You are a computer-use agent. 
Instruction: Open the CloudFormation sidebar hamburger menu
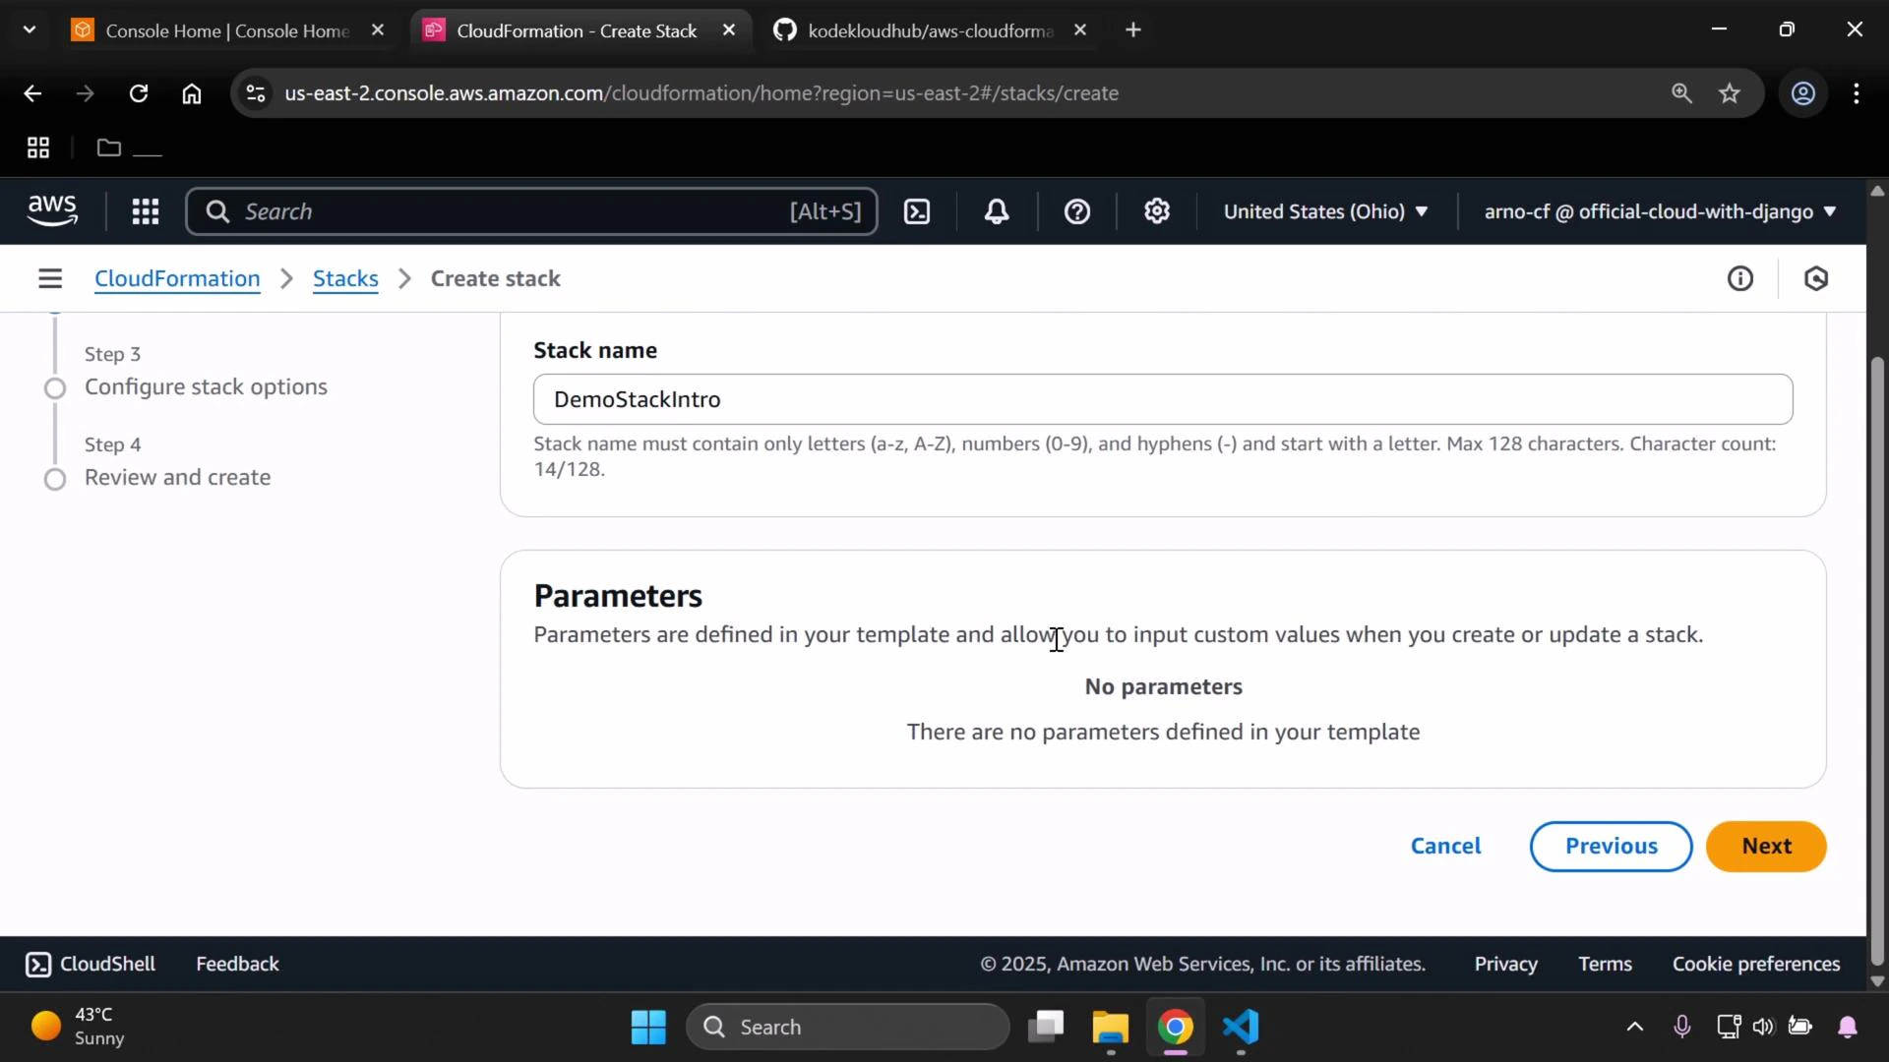click(50, 278)
